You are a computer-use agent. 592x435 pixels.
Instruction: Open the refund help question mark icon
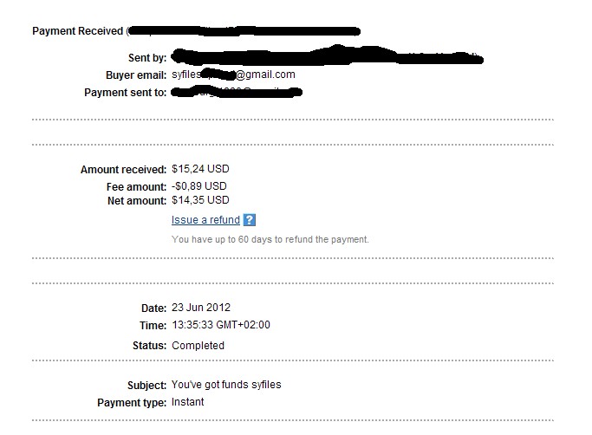250,220
